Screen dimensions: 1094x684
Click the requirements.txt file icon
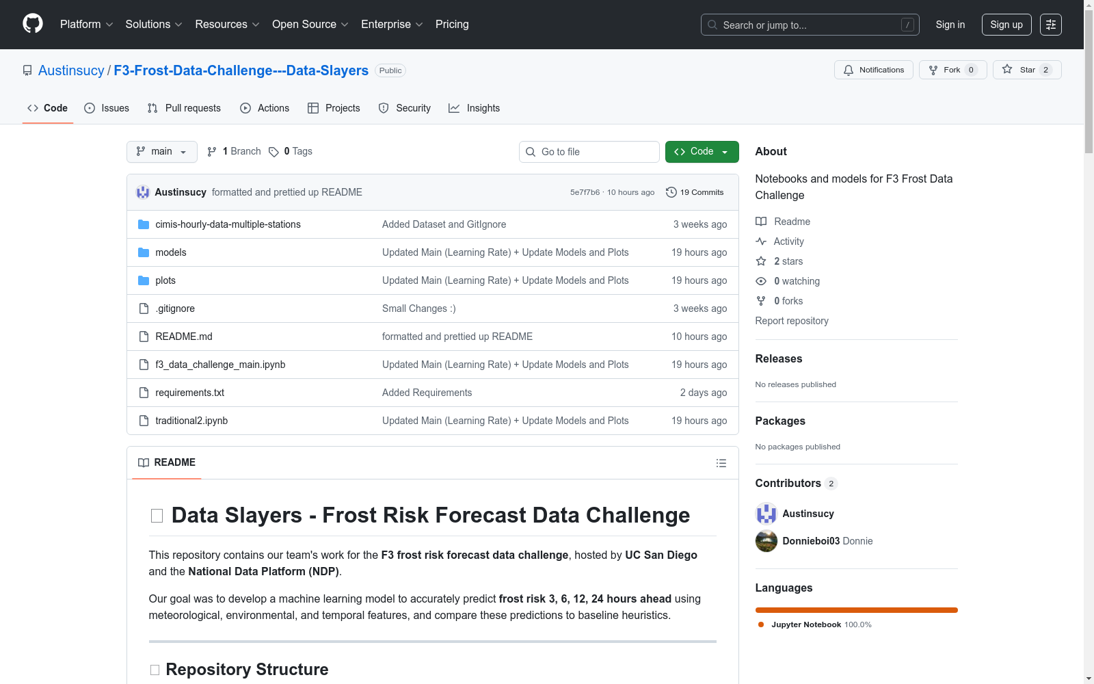[144, 393]
